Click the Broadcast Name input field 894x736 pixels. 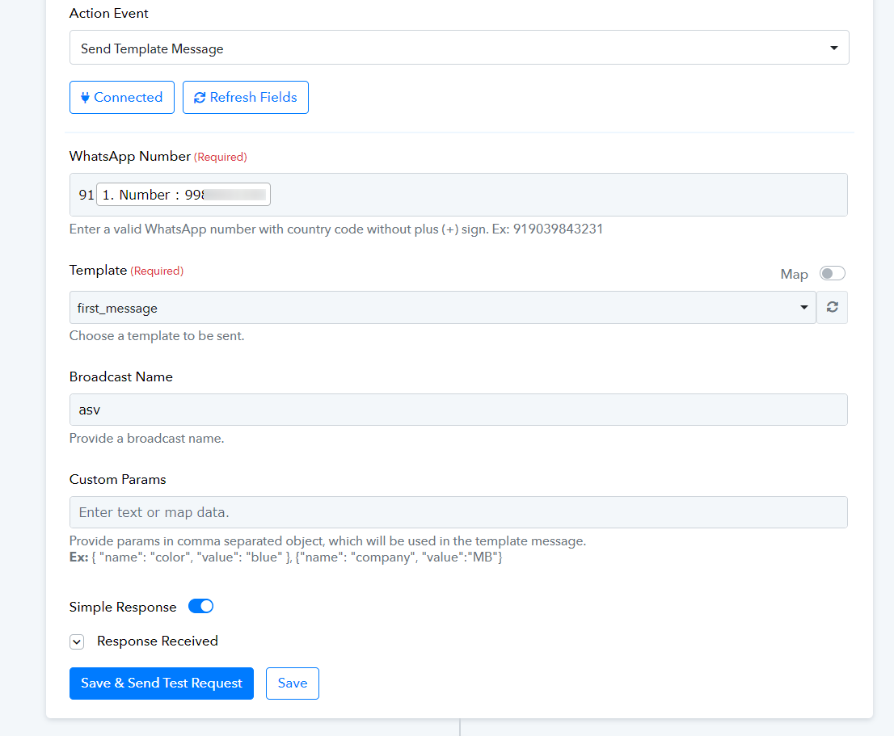[x=458, y=410]
